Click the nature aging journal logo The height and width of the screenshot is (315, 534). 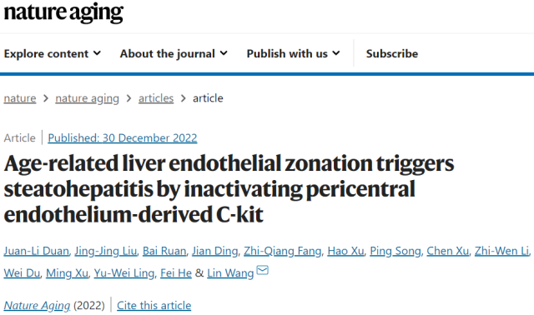(63, 12)
